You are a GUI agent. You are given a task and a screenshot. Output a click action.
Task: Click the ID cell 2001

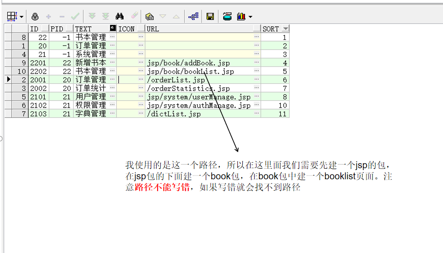38,79
